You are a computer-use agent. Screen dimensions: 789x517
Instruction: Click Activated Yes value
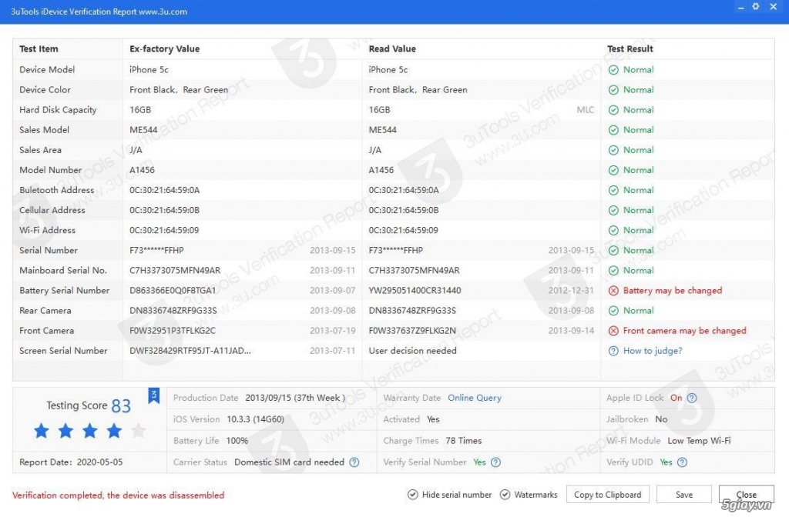click(433, 419)
